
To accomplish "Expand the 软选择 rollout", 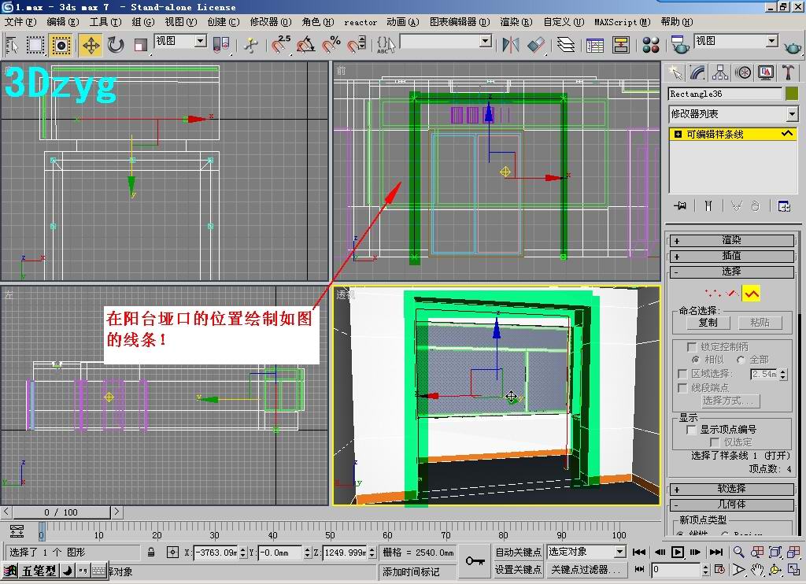I will point(732,489).
